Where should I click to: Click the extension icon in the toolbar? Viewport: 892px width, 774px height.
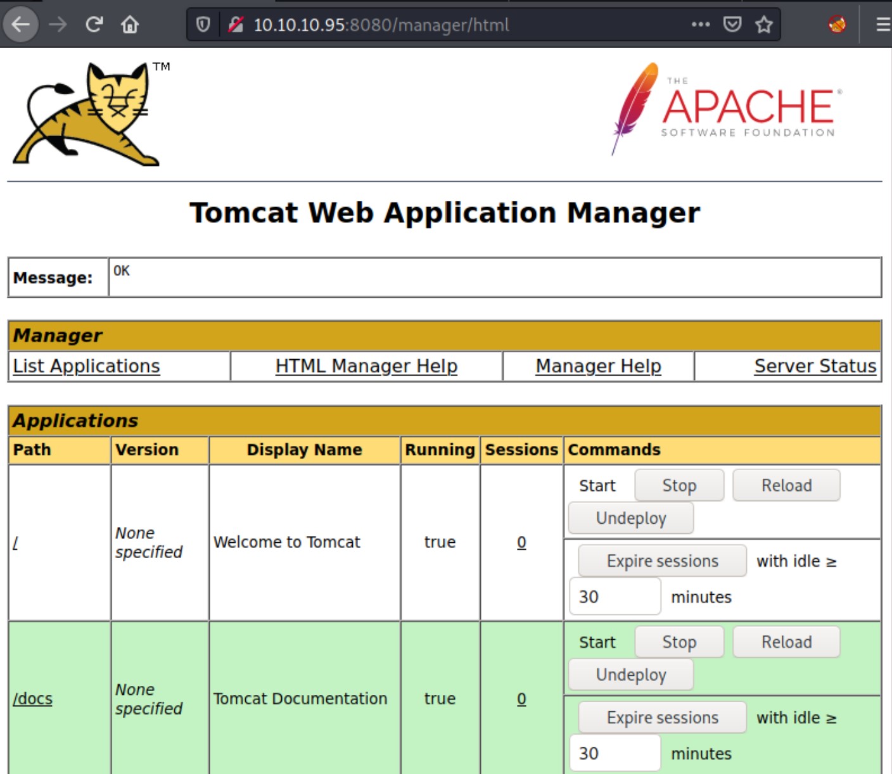(x=837, y=25)
